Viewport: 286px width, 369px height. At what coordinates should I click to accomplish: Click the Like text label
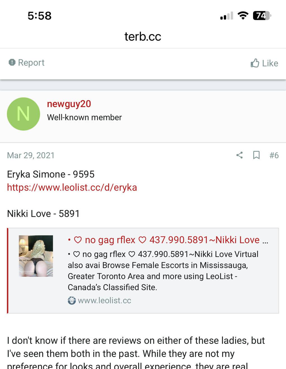click(x=270, y=63)
